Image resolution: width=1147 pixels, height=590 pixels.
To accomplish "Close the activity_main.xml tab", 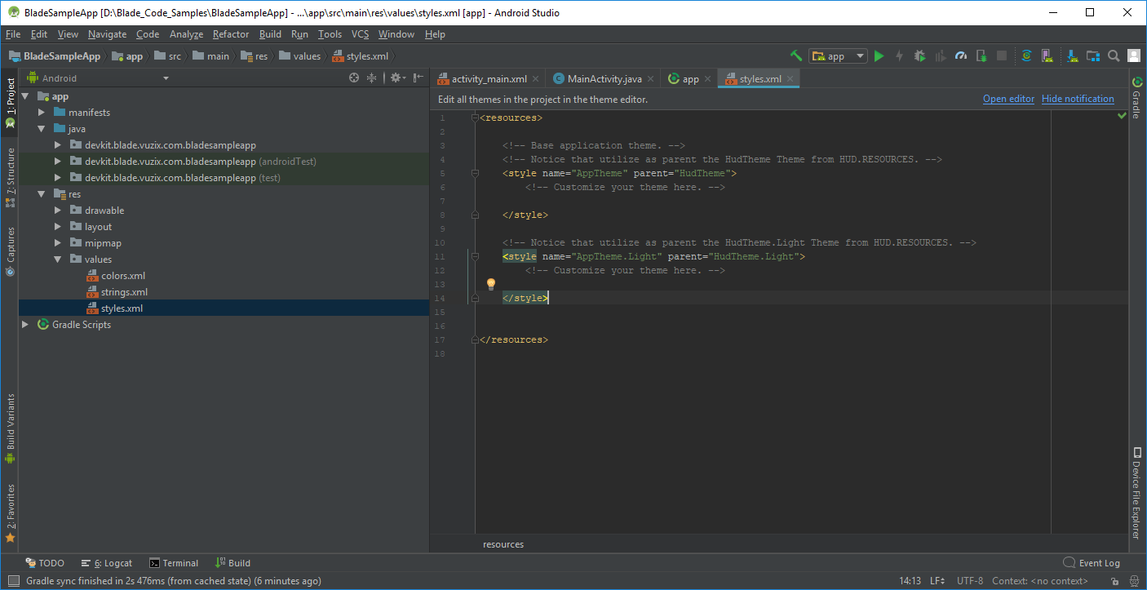I will click(535, 79).
